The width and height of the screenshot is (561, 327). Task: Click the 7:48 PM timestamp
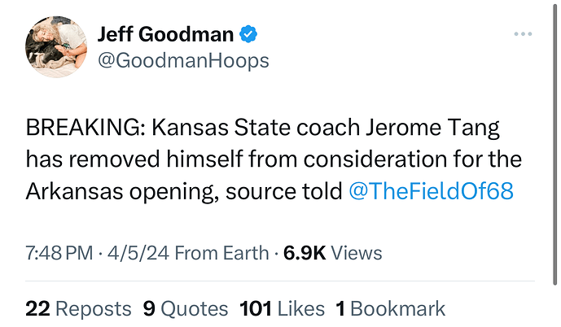[x=59, y=253]
